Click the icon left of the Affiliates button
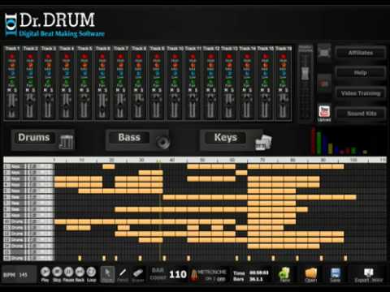The width and height of the screenshot is (390, 292). point(324,53)
